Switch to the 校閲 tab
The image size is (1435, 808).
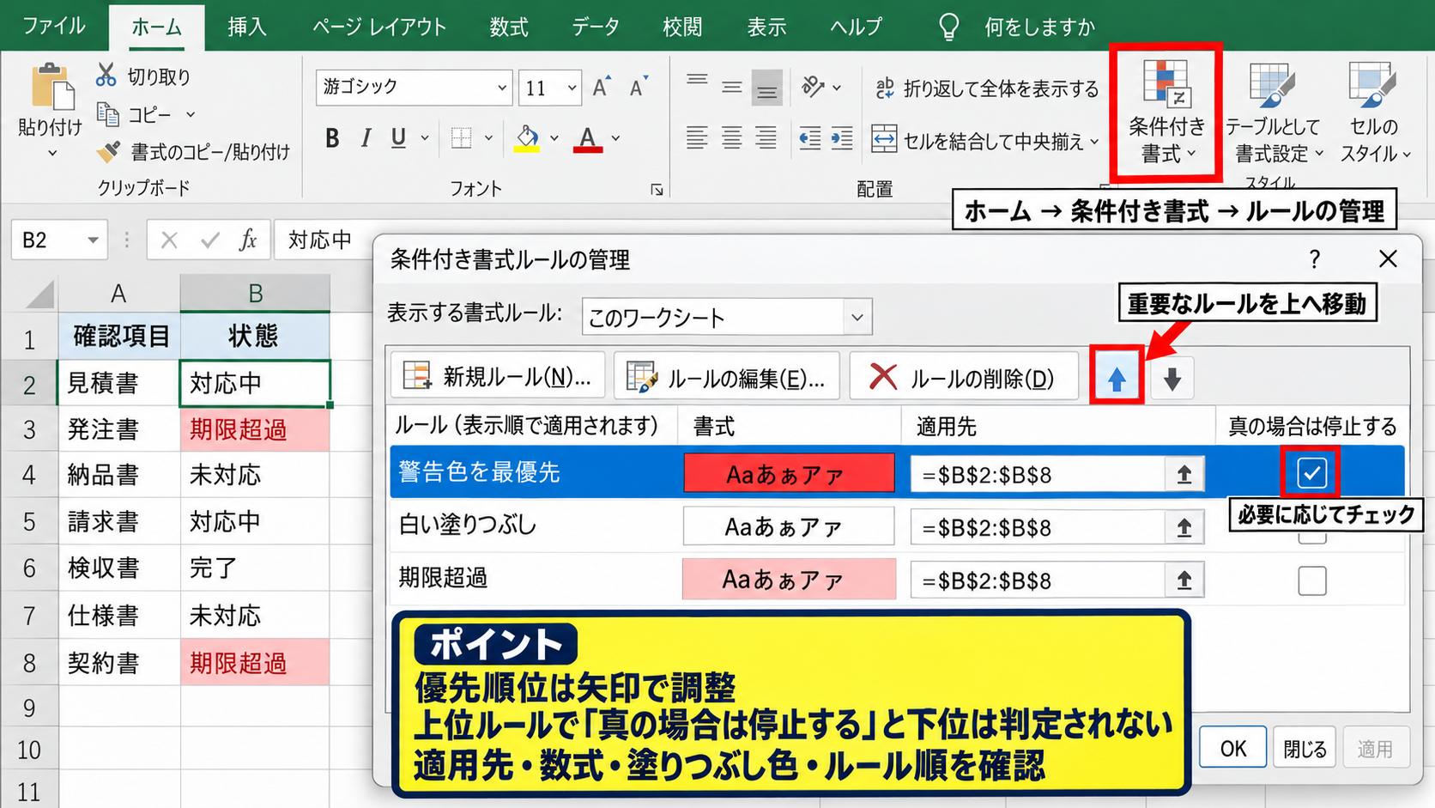tap(682, 27)
